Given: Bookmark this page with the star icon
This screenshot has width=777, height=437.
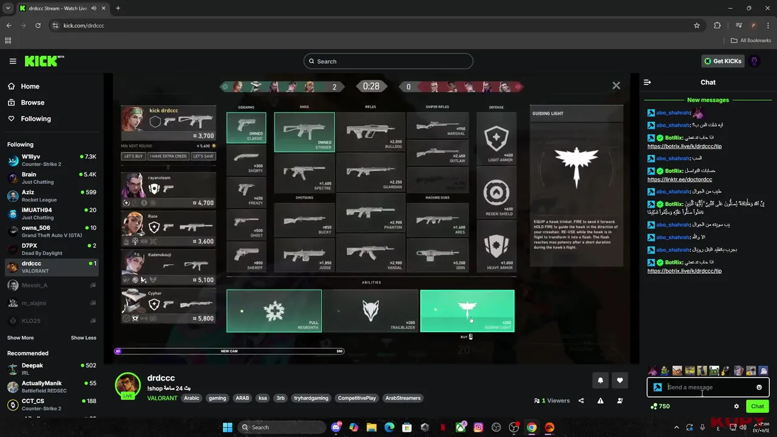Looking at the screenshot, I should (x=697, y=25).
